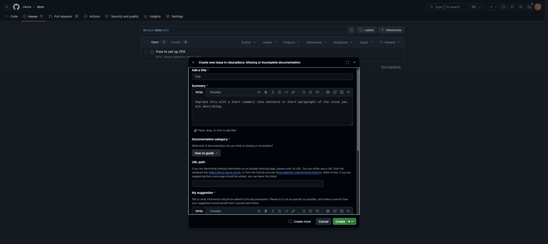Open Copilot chat icon in header

tap(474, 7)
